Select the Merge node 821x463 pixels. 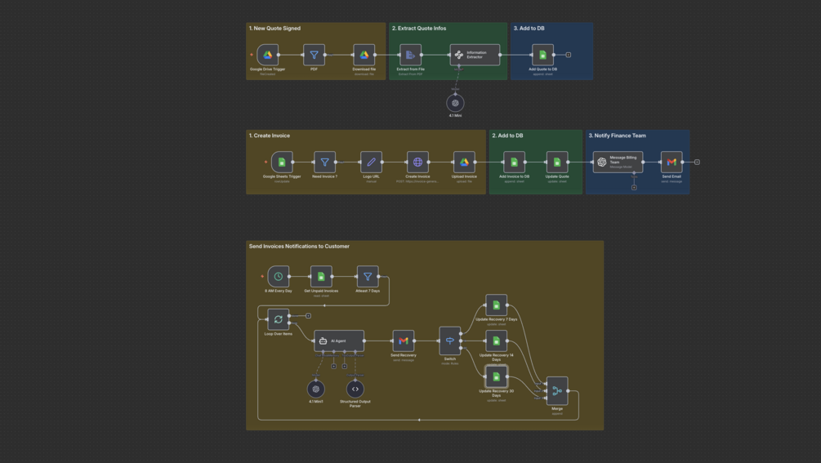[x=557, y=391]
